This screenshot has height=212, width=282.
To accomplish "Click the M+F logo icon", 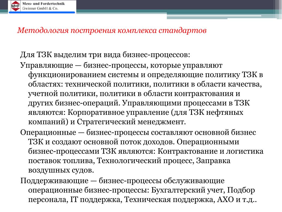I will coord(15,6).
